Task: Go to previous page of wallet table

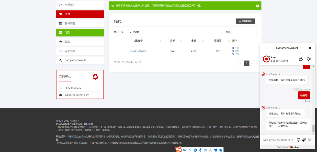Action: tap(240, 63)
